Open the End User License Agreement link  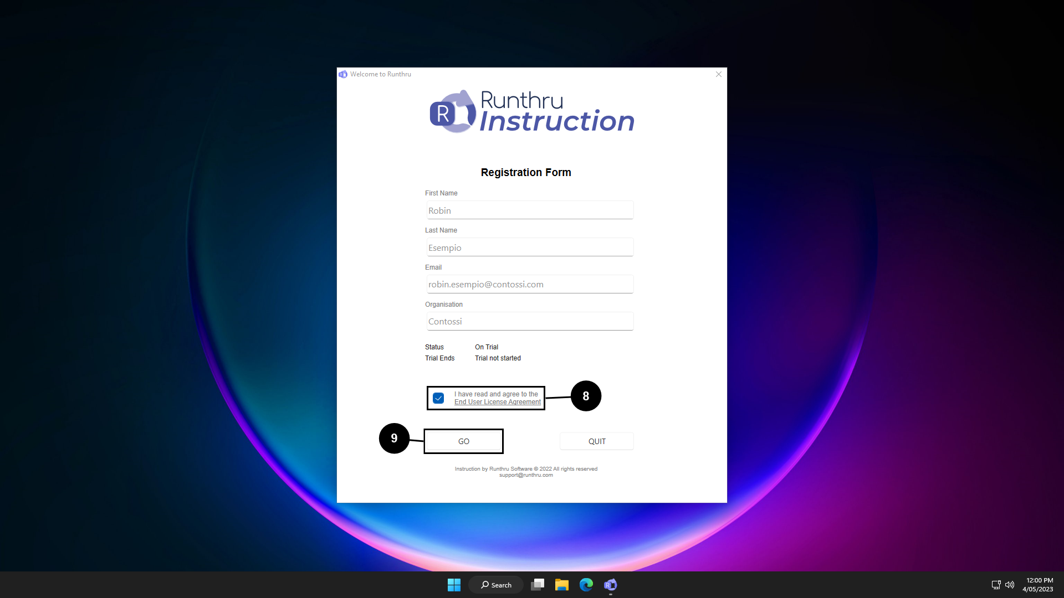pos(497,402)
